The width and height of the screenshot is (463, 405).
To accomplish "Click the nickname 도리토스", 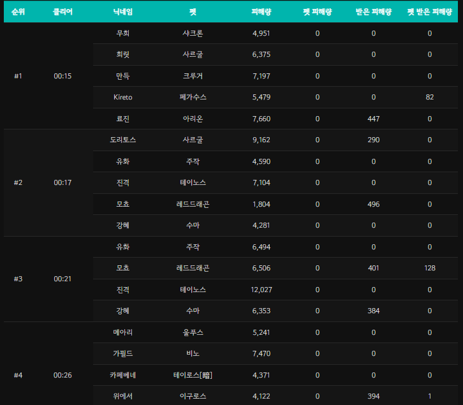I will (x=122, y=140).
